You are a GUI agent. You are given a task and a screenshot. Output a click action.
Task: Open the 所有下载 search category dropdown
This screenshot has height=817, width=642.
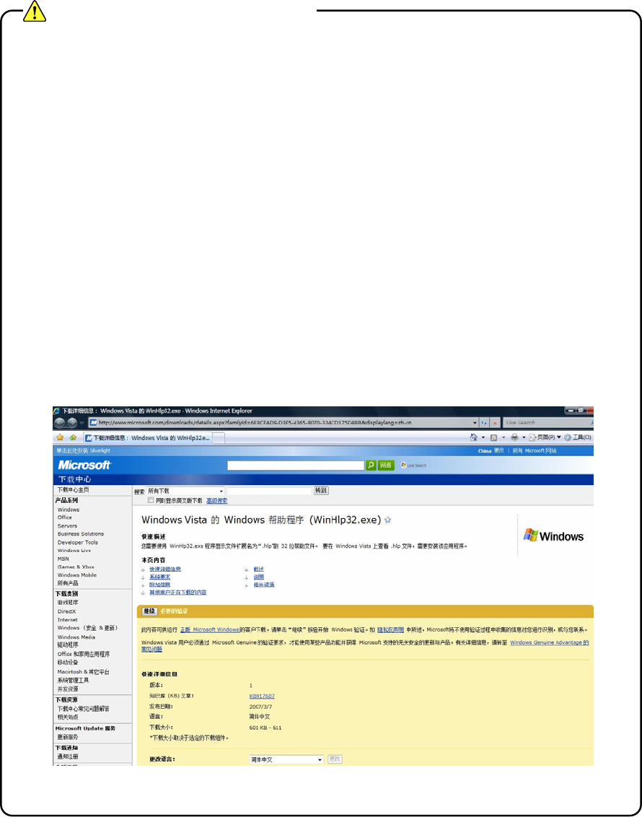click(185, 491)
